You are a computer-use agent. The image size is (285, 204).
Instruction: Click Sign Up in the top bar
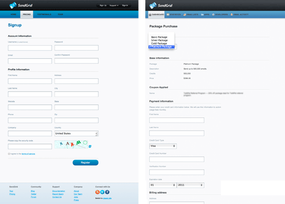tap(103, 6)
